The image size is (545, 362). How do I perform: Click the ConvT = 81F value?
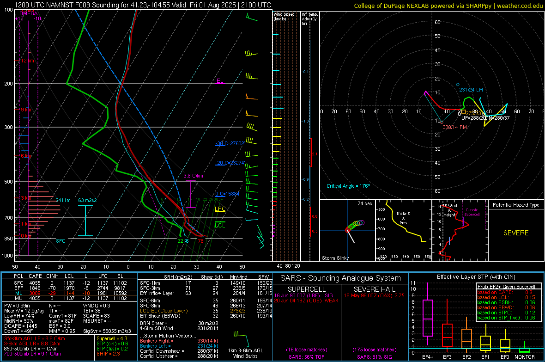click(x=63, y=316)
